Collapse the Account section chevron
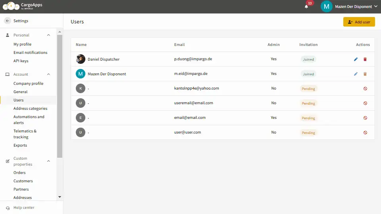Viewport: 381px width, 214px height. click(x=48, y=74)
